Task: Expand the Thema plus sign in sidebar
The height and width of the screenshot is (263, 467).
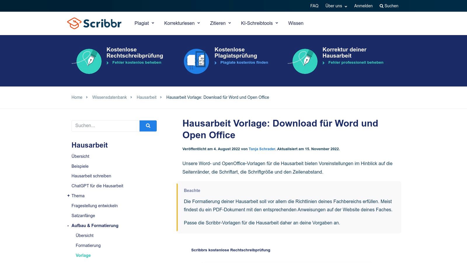Action: click(68, 196)
